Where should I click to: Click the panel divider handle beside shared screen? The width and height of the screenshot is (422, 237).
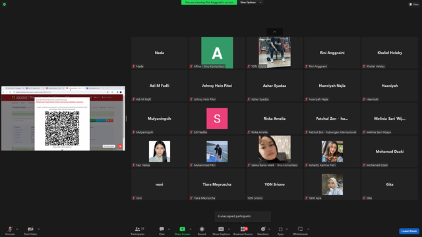tap(126, 118)
